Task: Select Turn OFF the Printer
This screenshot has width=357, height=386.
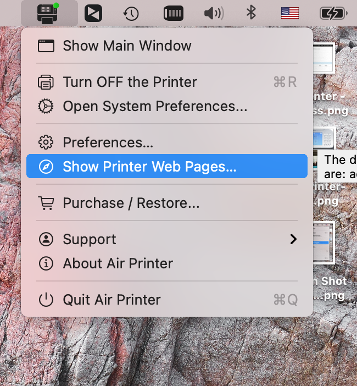Action: [x=167, y=82]
